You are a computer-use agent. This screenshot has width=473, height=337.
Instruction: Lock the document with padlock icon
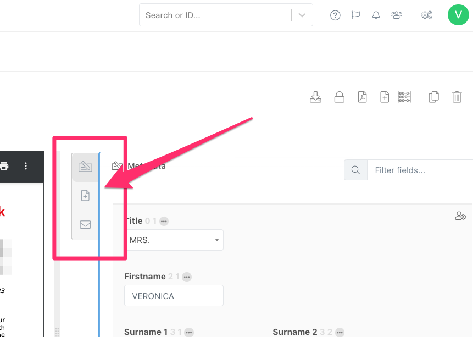pyautogui.click(x=340, y=97)
